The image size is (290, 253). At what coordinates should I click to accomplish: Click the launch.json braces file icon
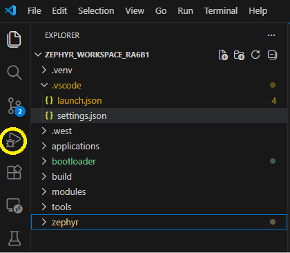tap(49, 100)
